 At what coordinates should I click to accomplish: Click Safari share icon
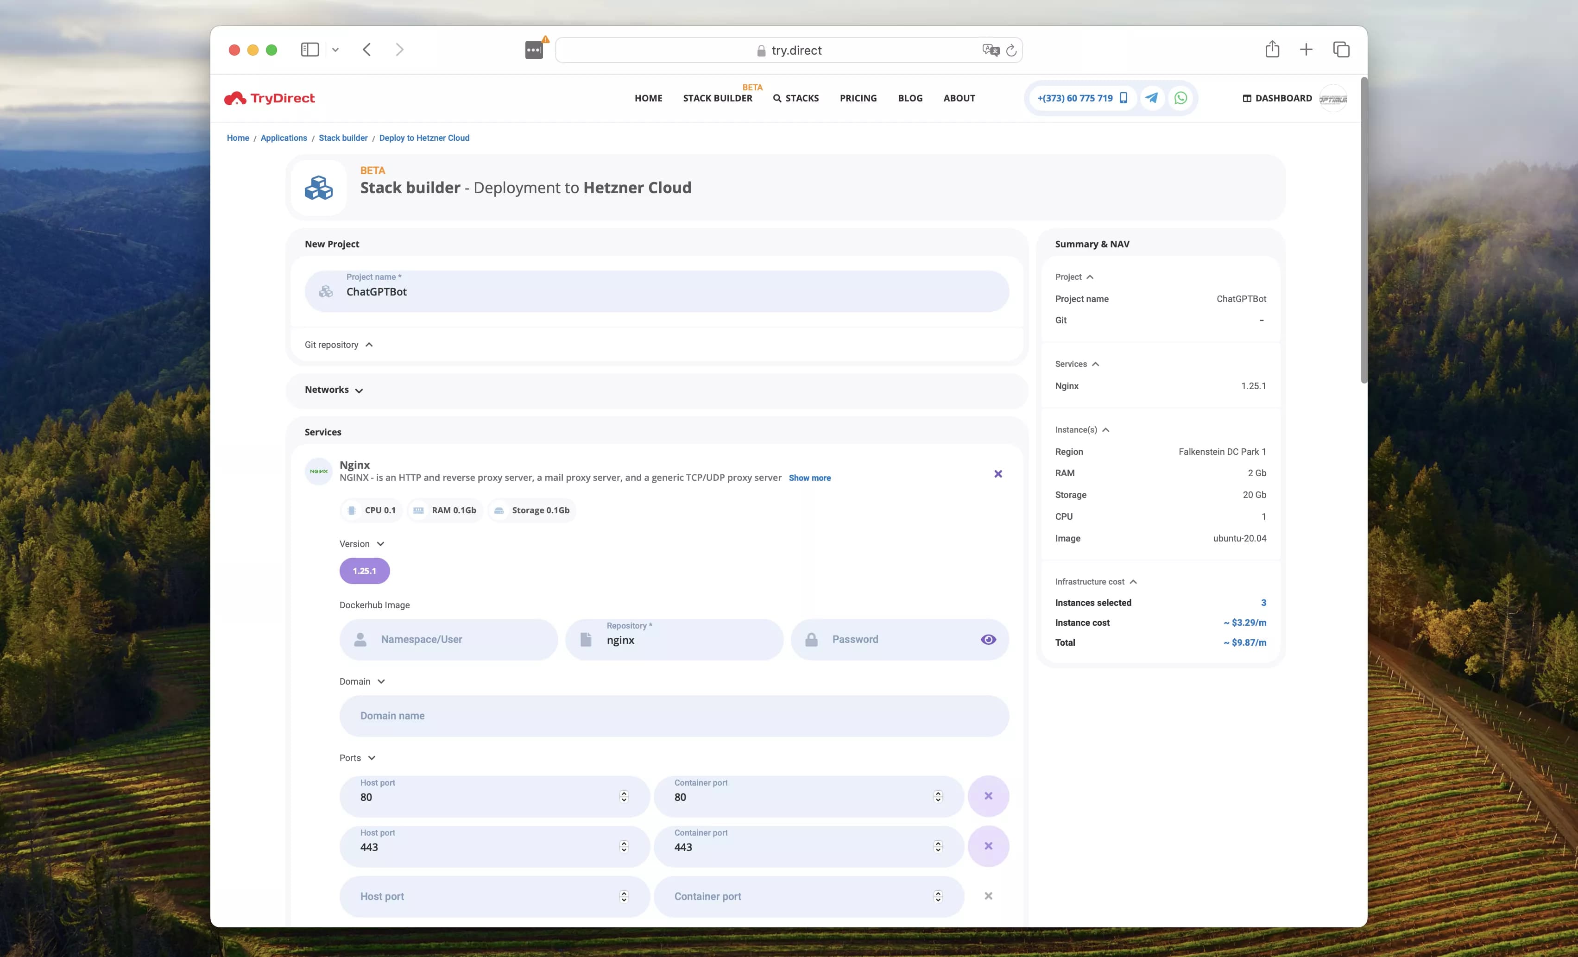pyautogui.click(x=1272, y=49)
